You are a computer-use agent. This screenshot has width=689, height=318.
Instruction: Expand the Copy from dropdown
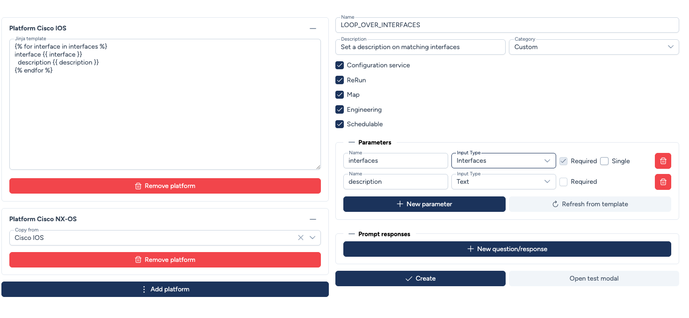coord(313,238)
